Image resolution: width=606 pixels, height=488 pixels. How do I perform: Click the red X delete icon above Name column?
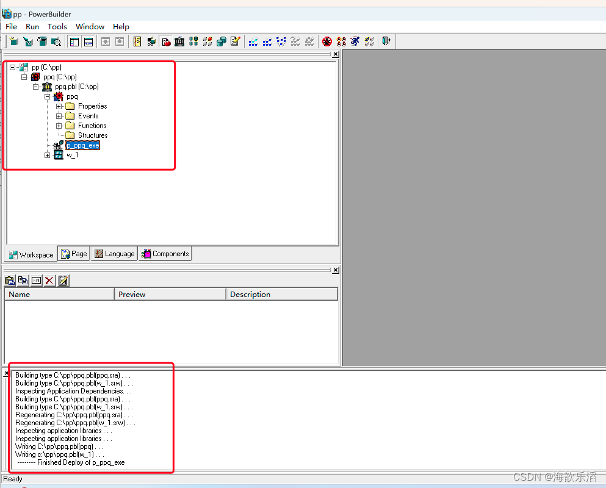coord(49,281)
